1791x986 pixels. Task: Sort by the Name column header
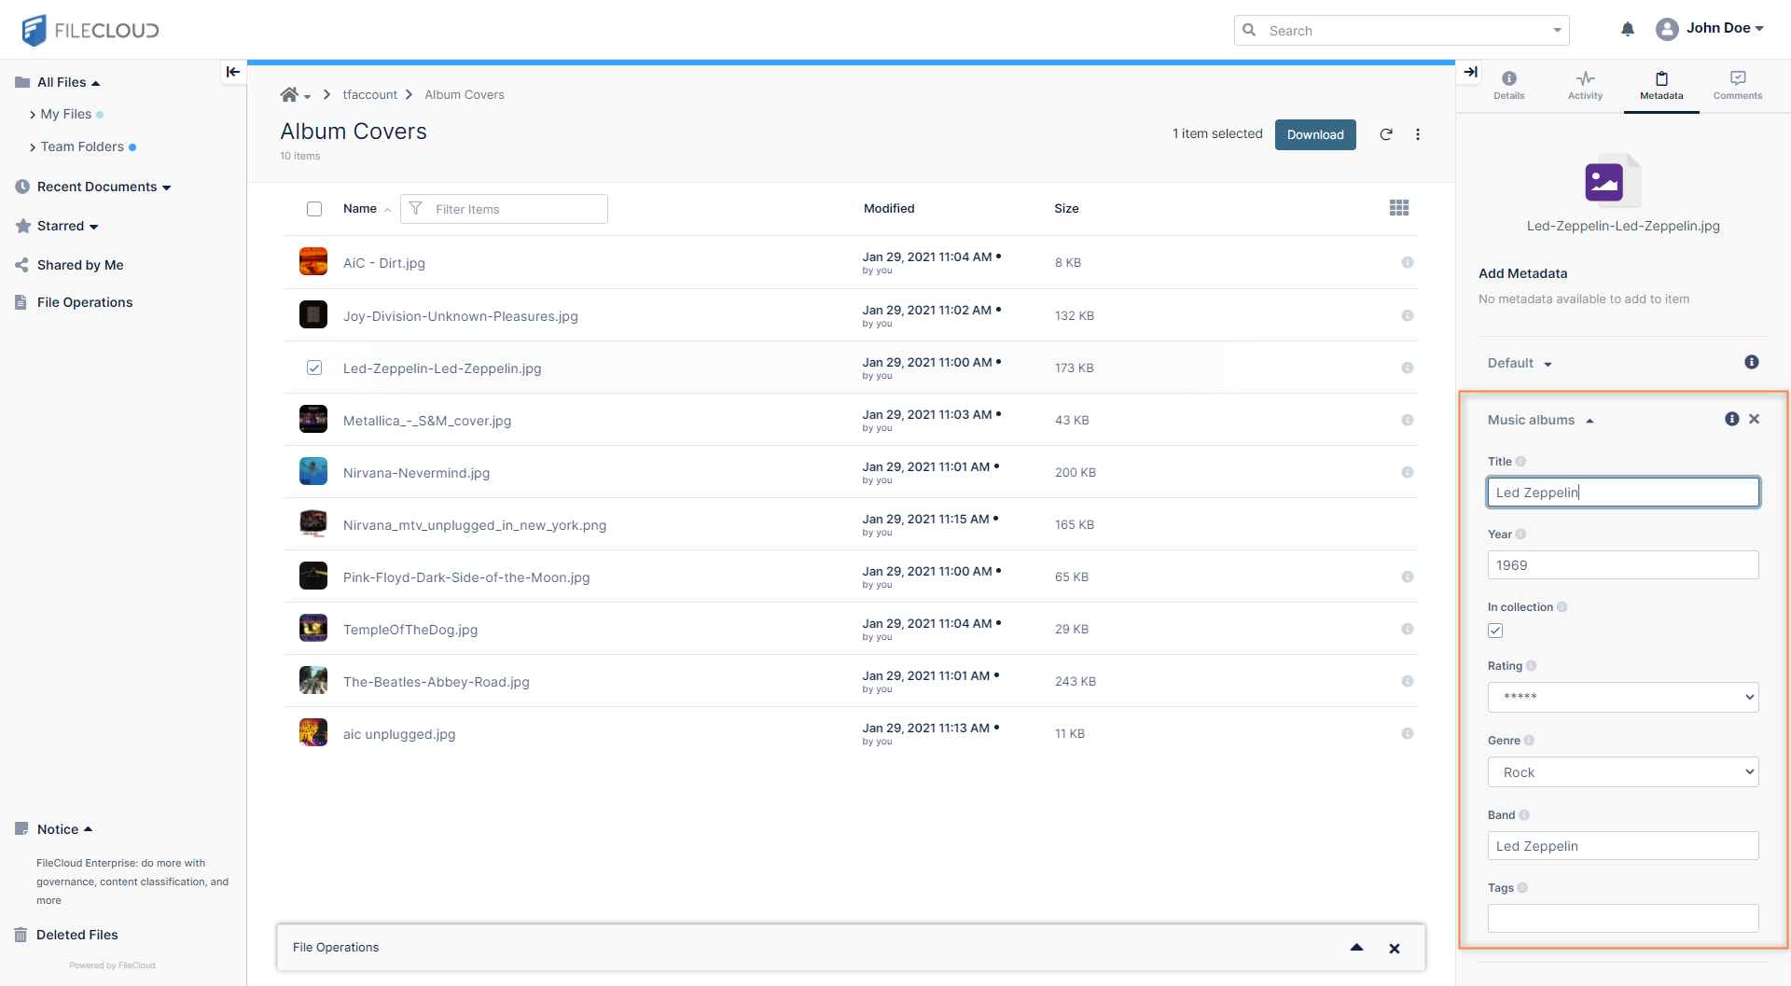point(360,208)
